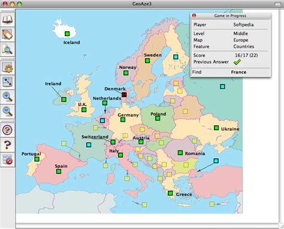The width and height of the screenshot is (284, 229).
Task: Click the cyan marker with arrow toward Turkey
Action: (x=216, y=161)
